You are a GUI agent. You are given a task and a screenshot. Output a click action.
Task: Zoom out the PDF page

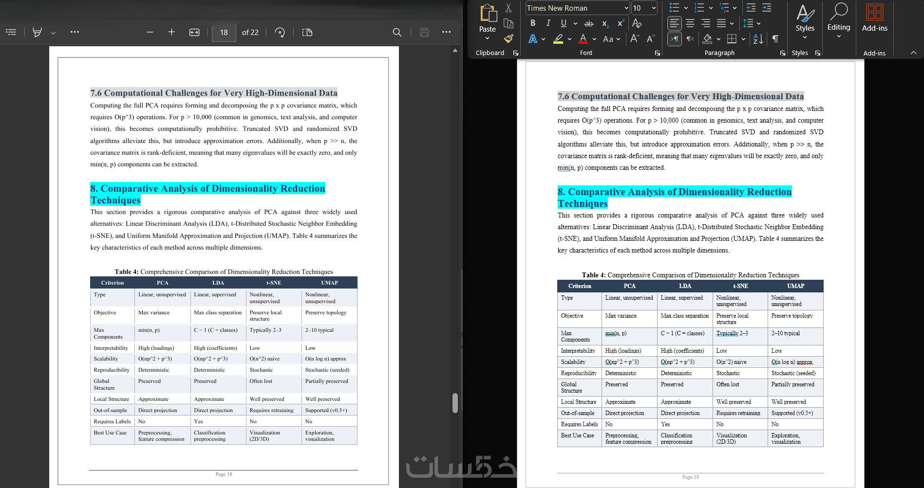[150, 32]
